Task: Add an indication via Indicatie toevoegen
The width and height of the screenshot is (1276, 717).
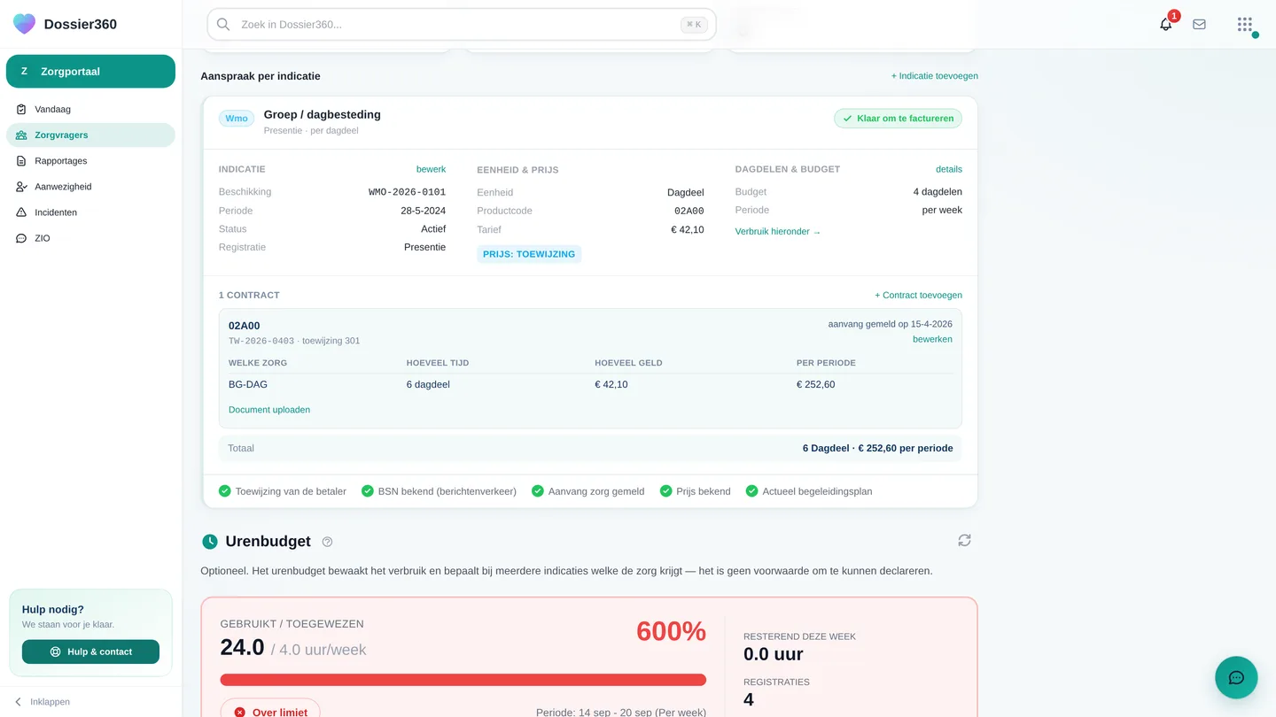Action: click(935, 76)
